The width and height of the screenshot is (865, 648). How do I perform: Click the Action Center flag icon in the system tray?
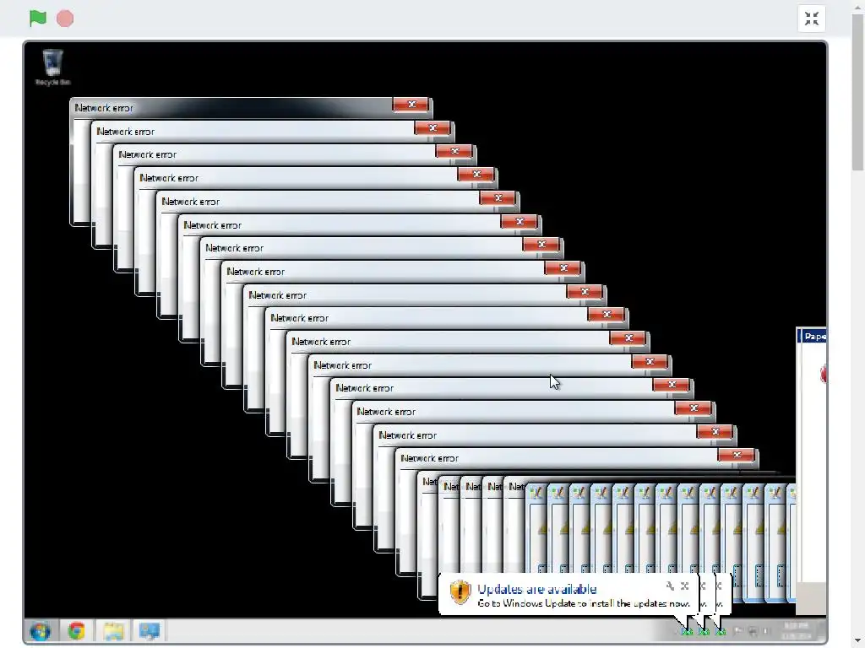click(738, 631)
